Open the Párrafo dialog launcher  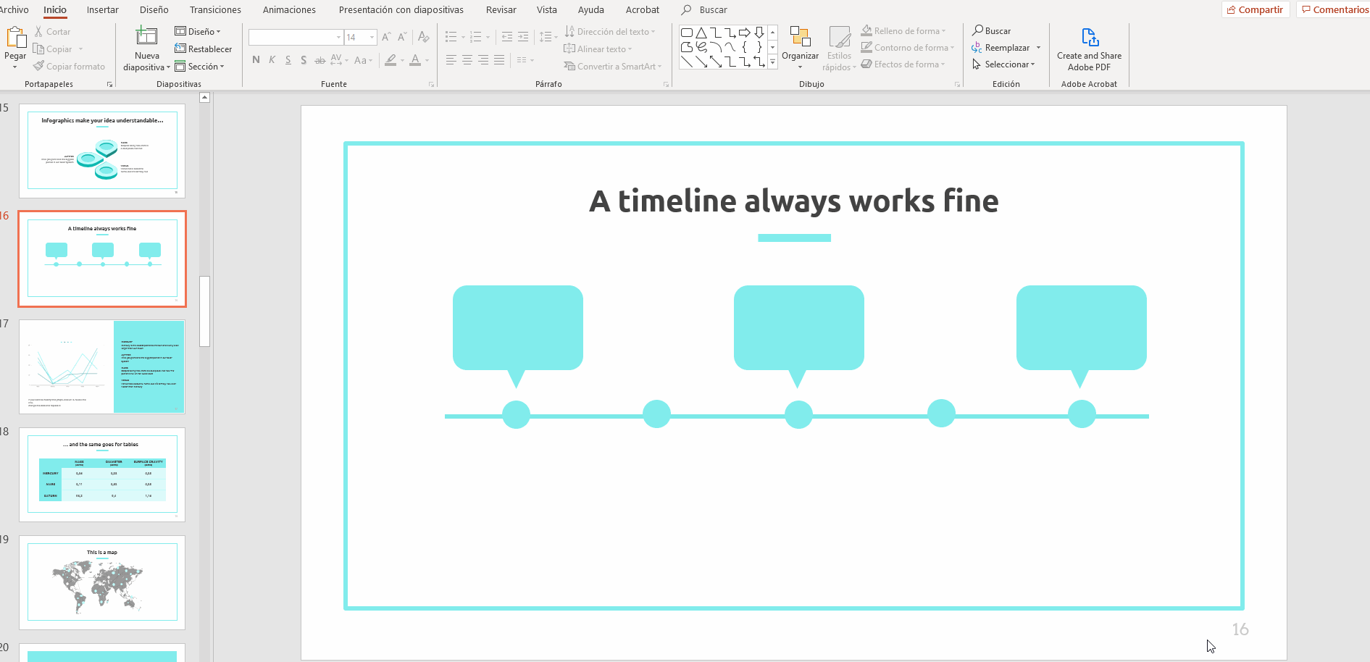click(x=667, y=85)
